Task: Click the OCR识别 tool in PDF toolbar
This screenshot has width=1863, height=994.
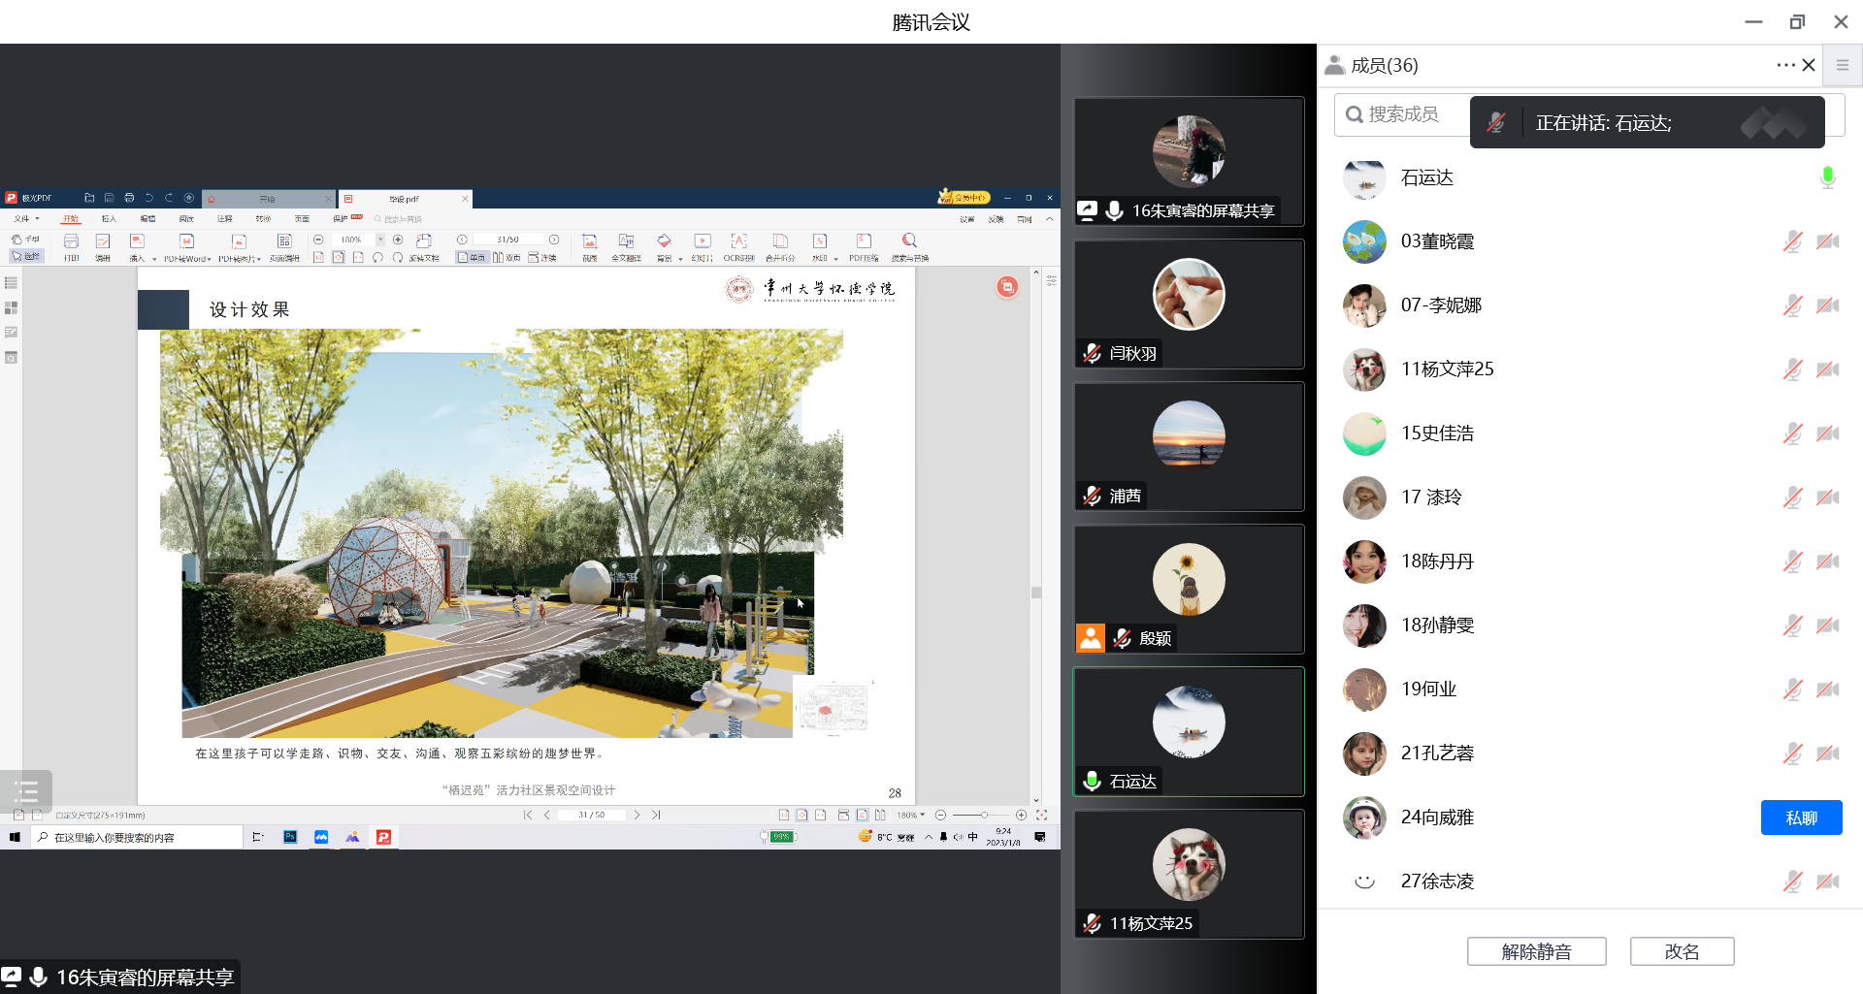Action: point(738,245)
